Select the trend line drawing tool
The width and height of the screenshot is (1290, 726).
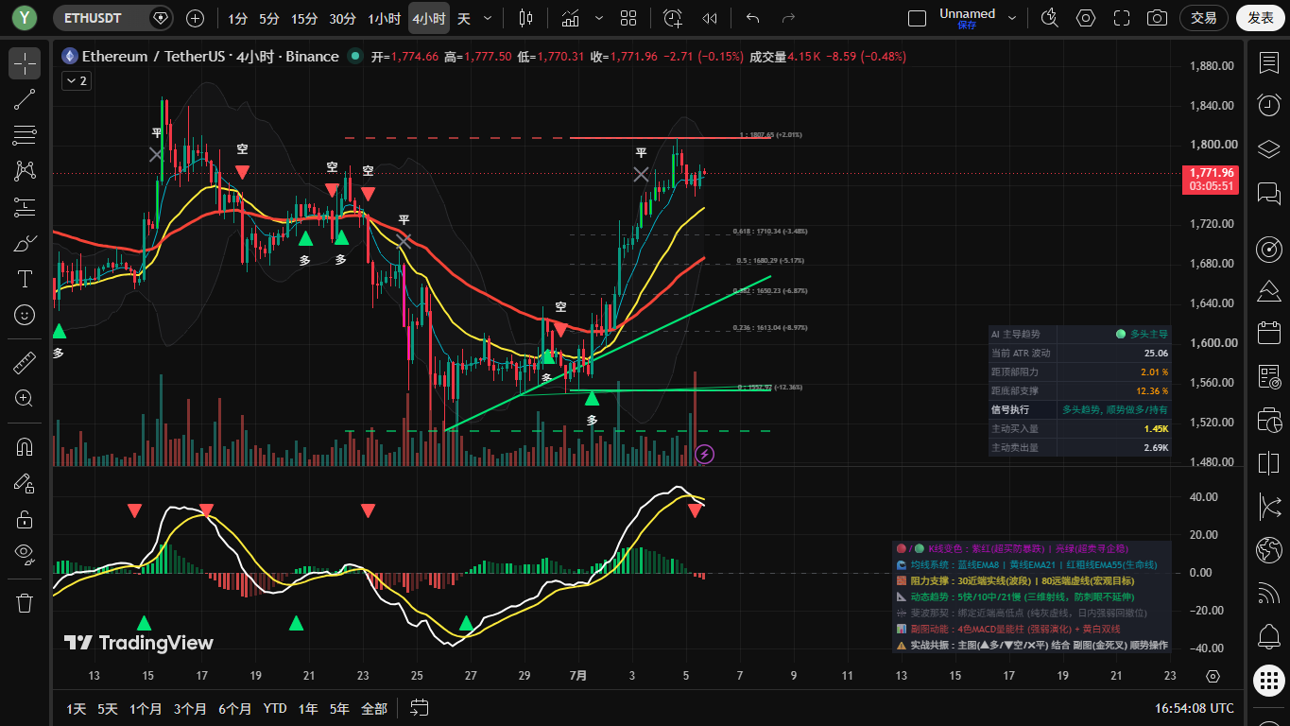(25, 99)
